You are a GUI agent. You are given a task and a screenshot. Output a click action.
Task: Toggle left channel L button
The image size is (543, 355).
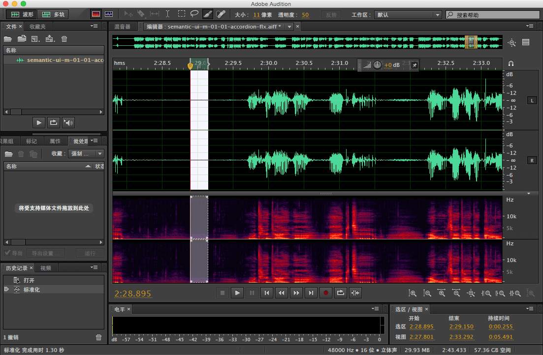532,100
